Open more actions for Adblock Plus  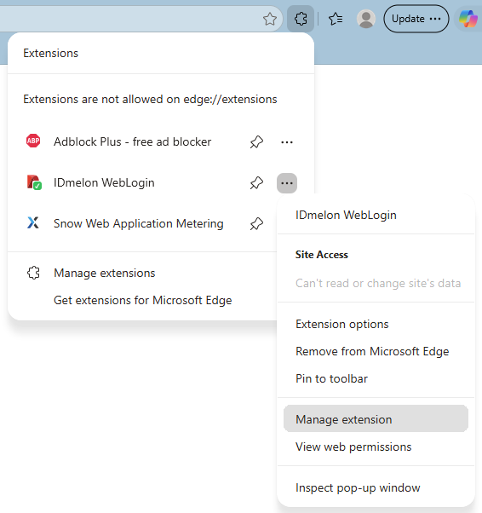click(x=287, y=142)
